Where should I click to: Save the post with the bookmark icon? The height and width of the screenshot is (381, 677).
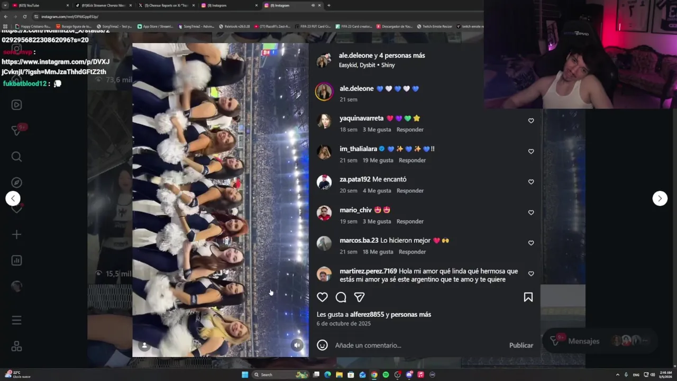coord(528,297)
